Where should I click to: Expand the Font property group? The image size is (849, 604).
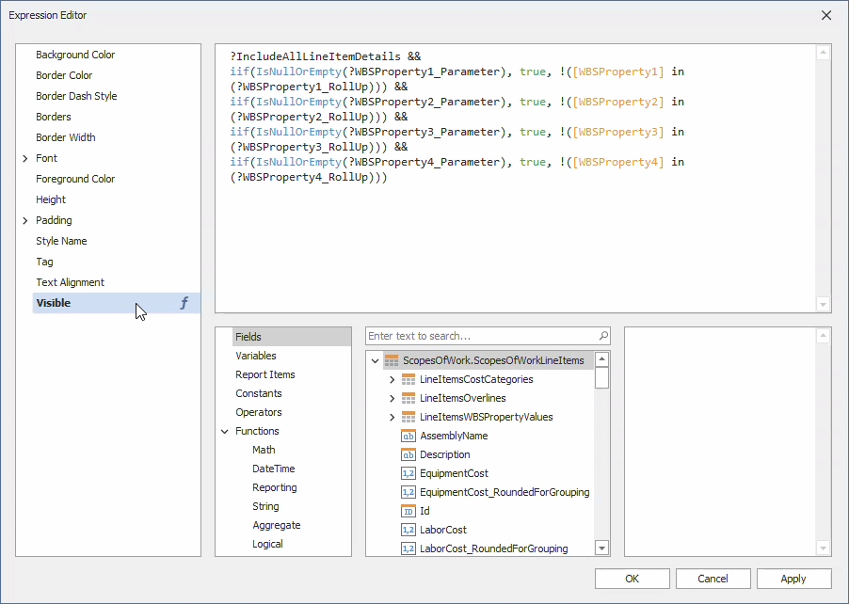pyautogui.click(x=24, y=159)
